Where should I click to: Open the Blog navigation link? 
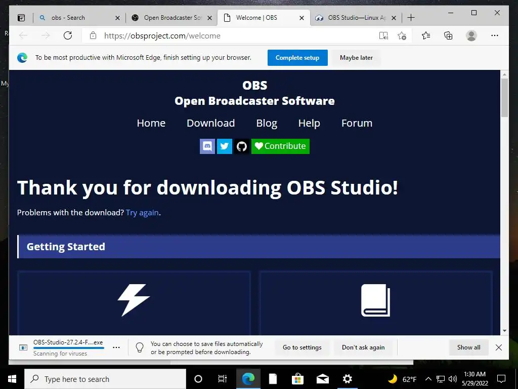(x=267, y=123)
